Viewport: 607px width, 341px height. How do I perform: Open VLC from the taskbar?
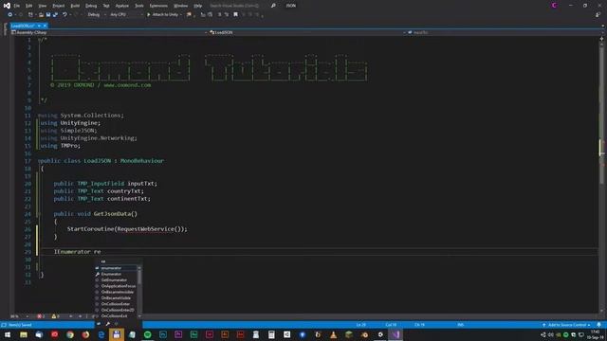tap(333, 334)
